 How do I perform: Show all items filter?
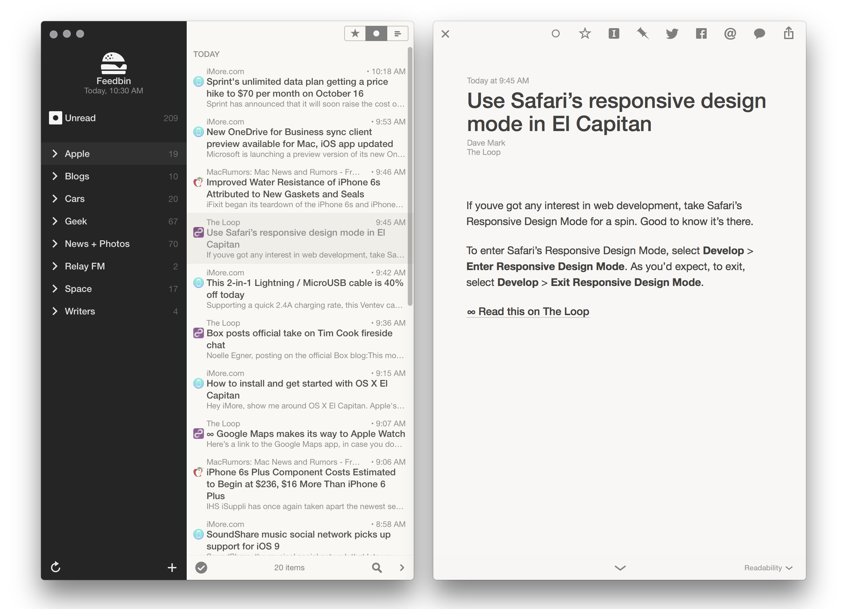398,34
